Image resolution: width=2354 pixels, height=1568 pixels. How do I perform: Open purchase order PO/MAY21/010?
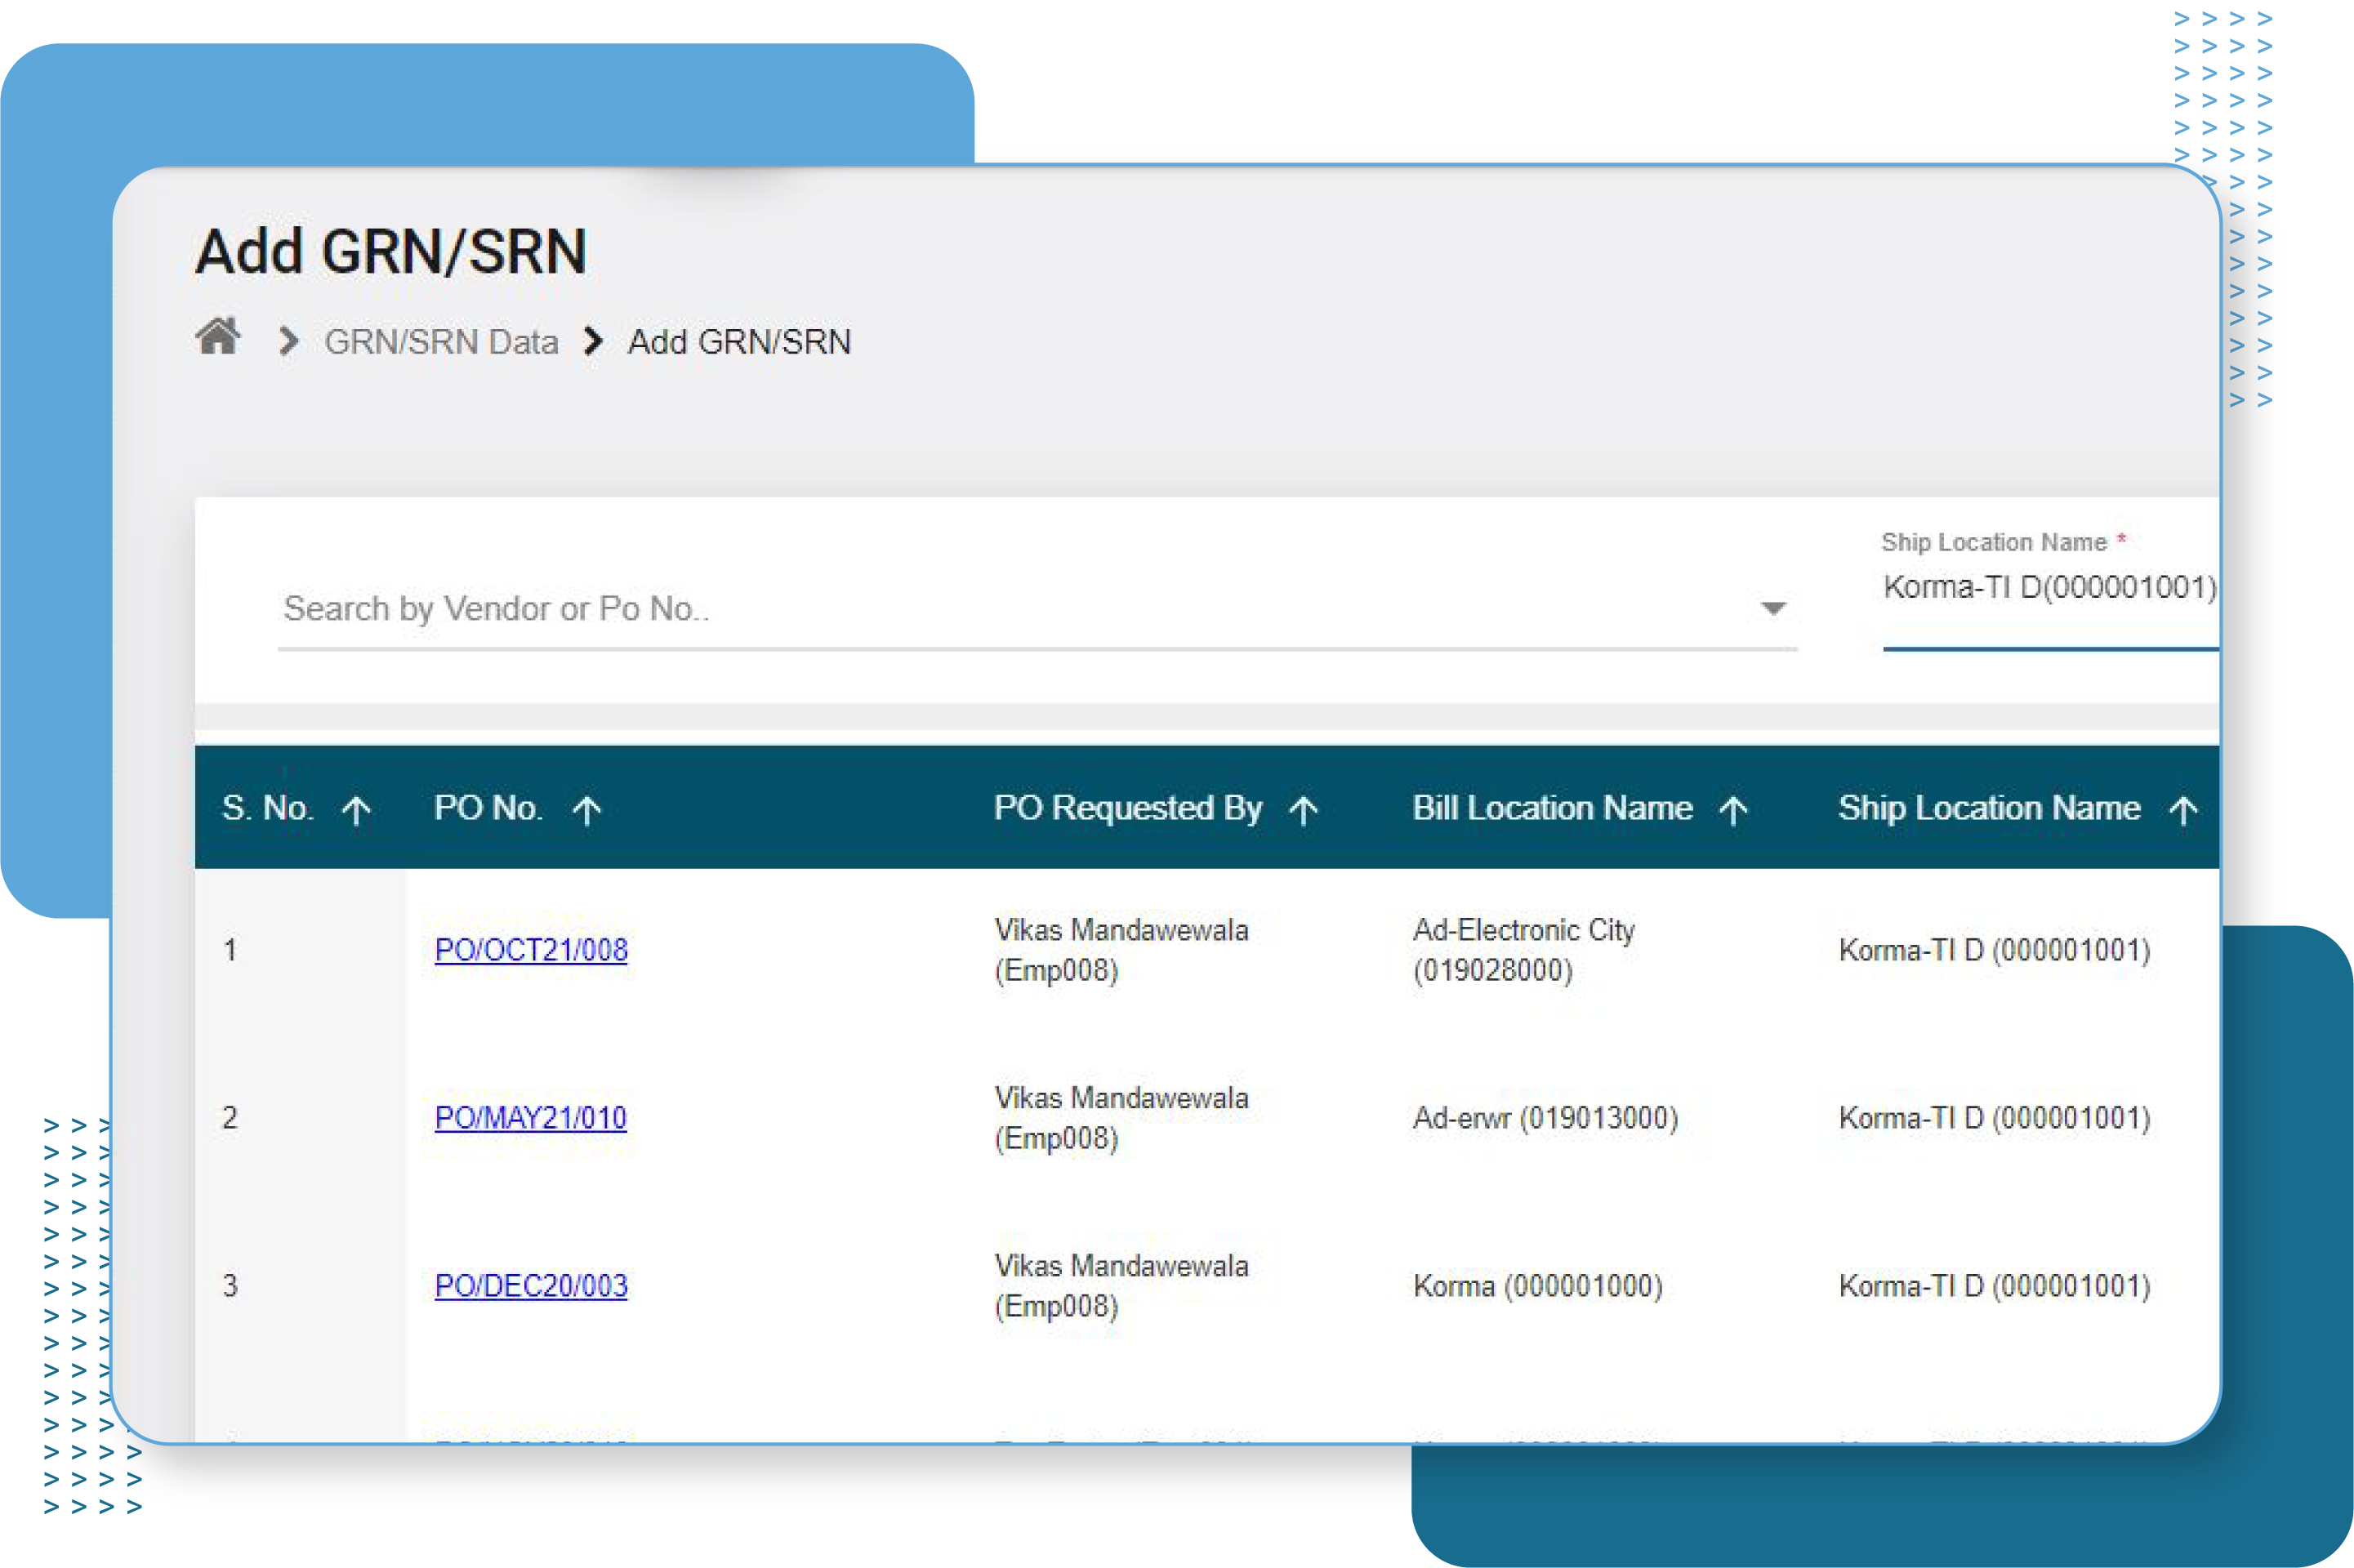[530, 1118]
